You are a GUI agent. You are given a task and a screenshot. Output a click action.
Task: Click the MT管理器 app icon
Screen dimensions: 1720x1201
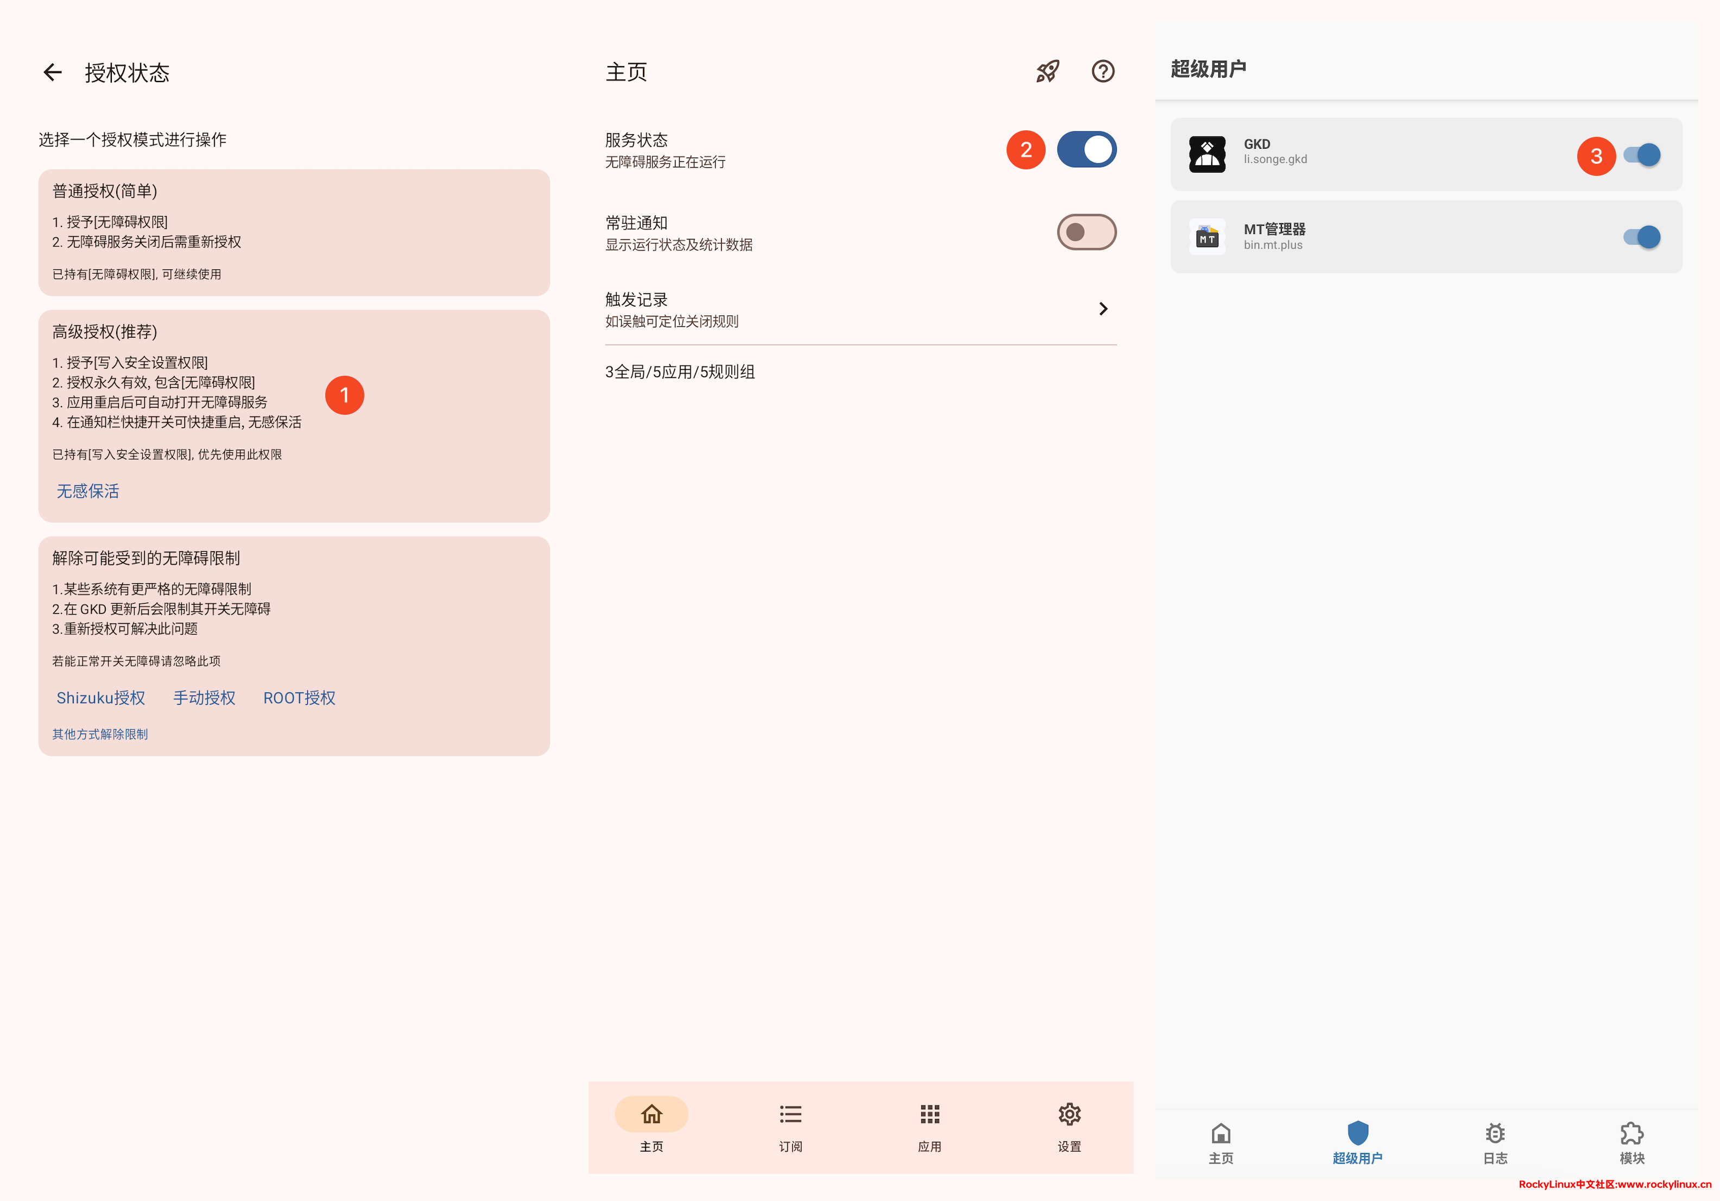click(x=1207, y=237)
